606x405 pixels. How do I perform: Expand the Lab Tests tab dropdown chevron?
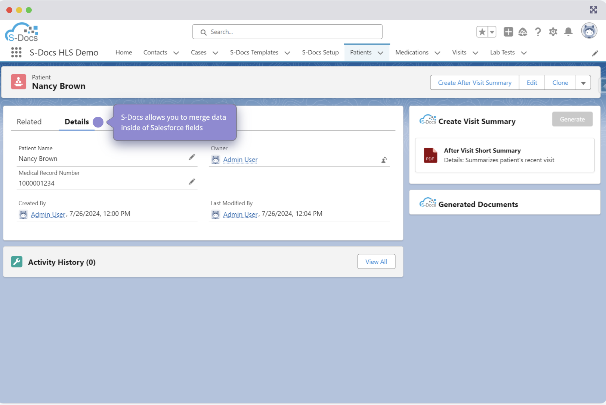coord(524,53)
